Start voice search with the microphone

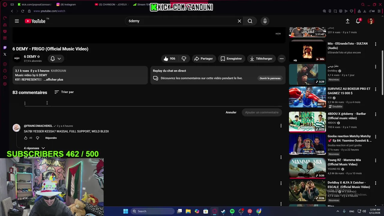[265, 21]
